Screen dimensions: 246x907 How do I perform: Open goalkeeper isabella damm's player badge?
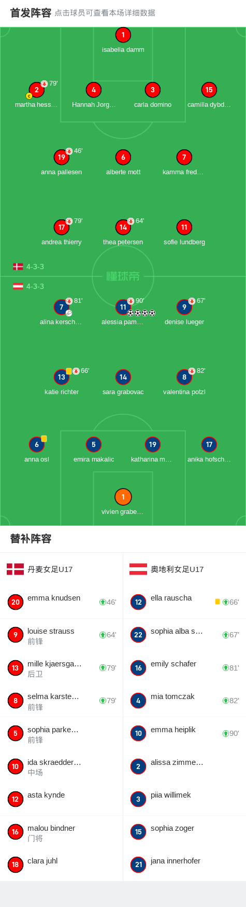tap(123, 35)
